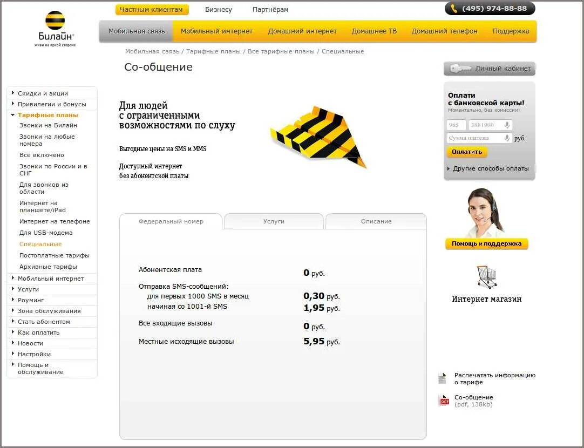Image resolution: width=584 pixels, height=448 pixels.
Task: Open Звонки на любые номера
Action: 47,140
